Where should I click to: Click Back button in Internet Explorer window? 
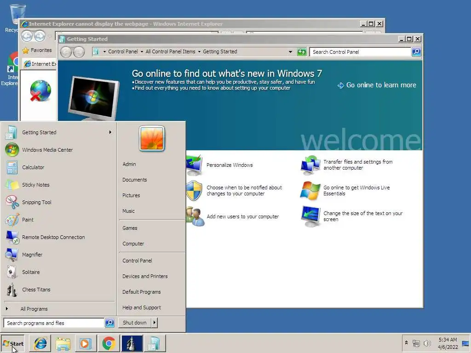pyautogui.click(x=27, y=36)
